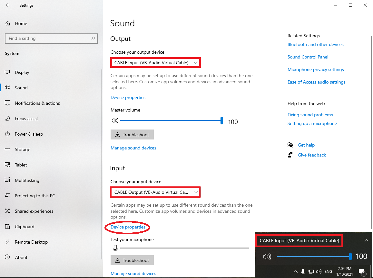Image resolution: width=373 pixels, height=278 pixels.
Task: Open Multitasking settings
Action: coord(27,180)
